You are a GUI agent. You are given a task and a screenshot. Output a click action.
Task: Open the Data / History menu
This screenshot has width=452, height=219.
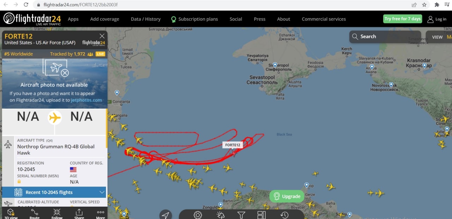[145, 19]
